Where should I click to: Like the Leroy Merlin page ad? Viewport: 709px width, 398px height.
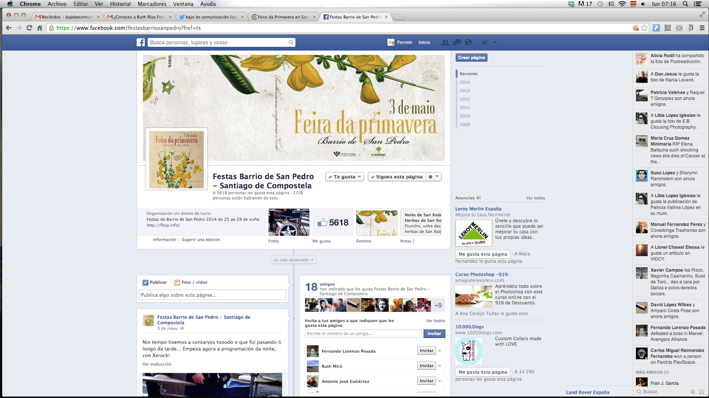[483, 254]
